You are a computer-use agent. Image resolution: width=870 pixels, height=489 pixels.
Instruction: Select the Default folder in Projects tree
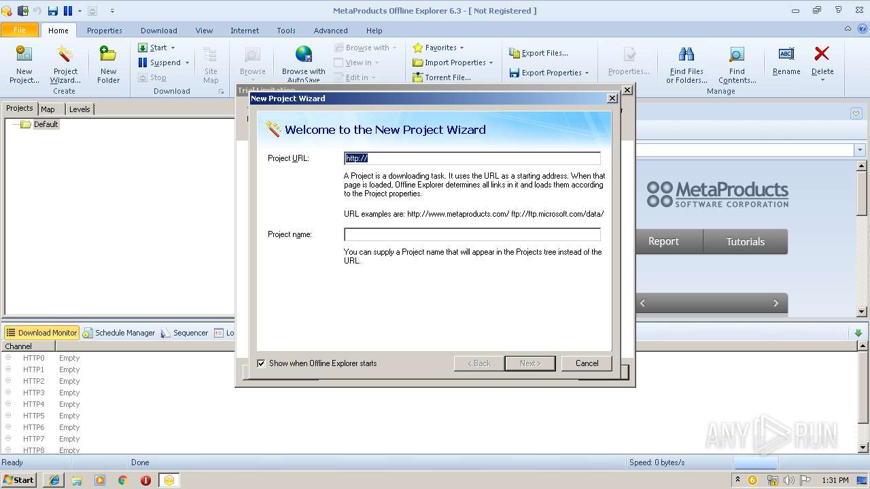coord(46,124)
